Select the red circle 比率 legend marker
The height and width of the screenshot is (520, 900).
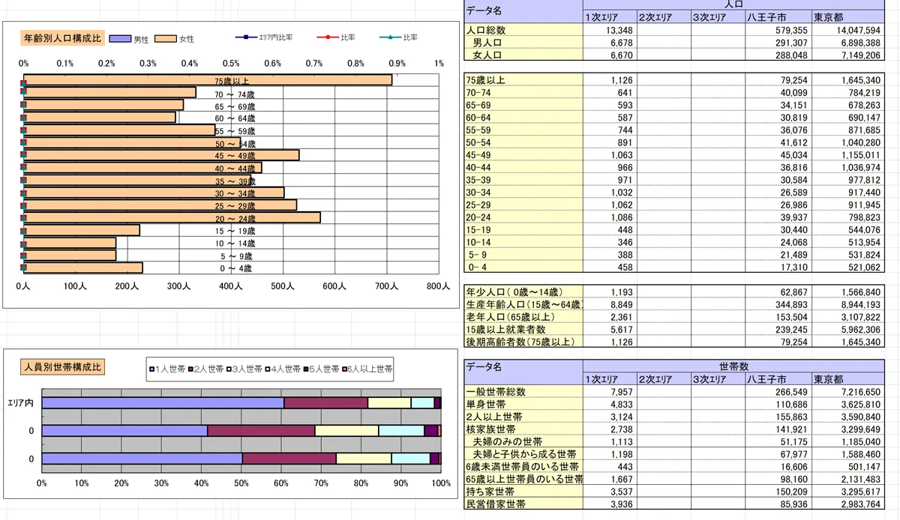click(x=326, y=37)
